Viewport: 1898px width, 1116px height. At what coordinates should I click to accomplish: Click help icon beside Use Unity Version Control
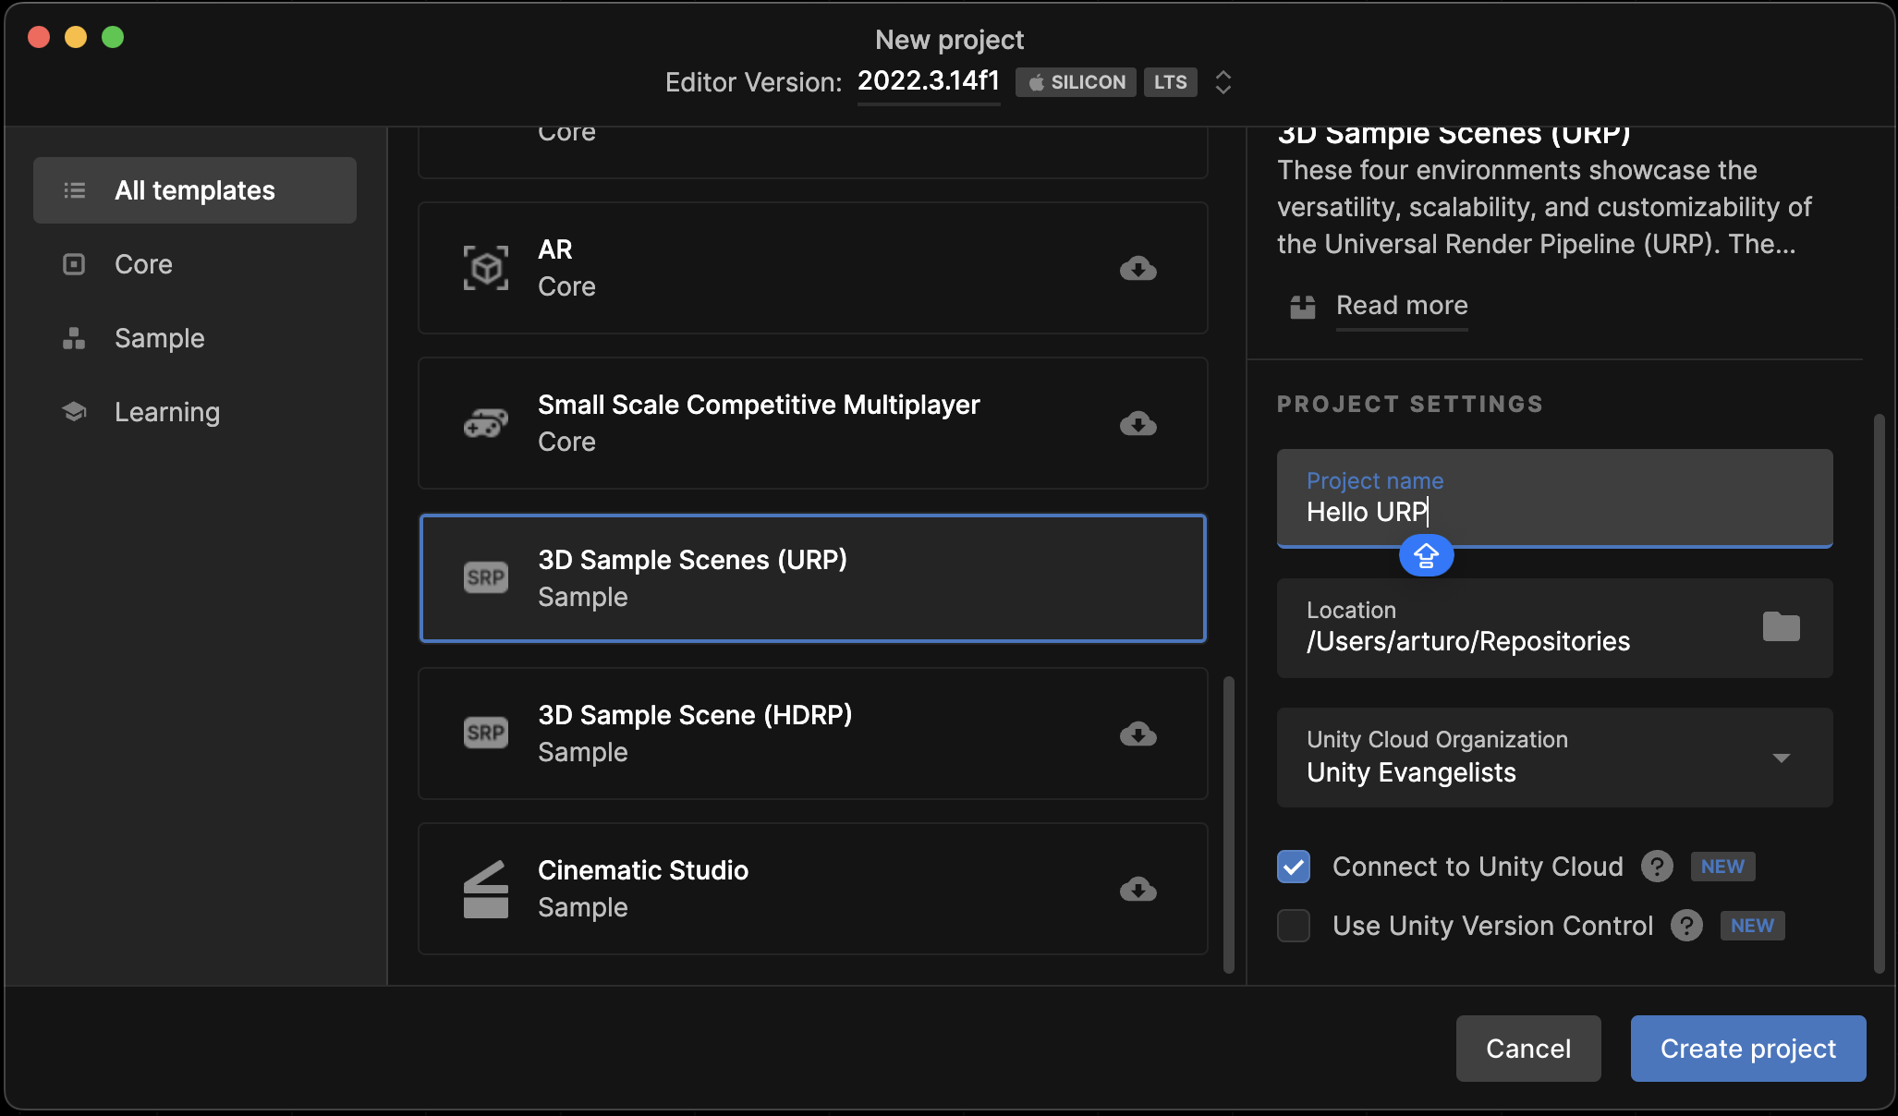click(x=1686, y=926)
